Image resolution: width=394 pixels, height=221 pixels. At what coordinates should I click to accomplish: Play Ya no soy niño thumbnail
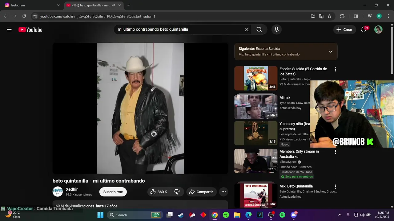256,133
